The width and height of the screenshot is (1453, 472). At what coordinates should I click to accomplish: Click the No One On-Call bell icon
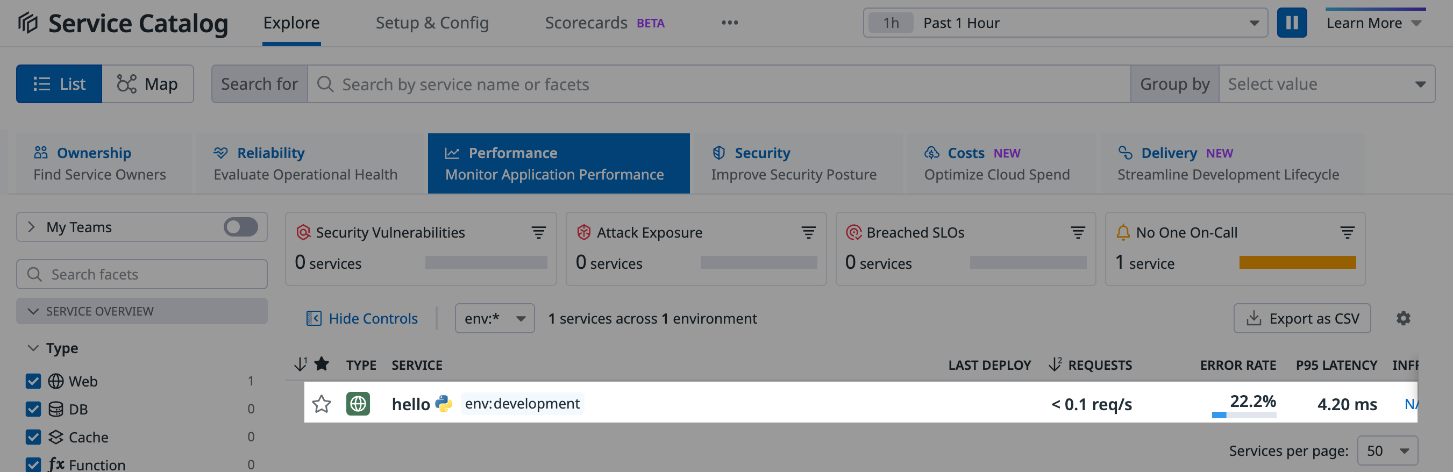(x=1123, y=232)
